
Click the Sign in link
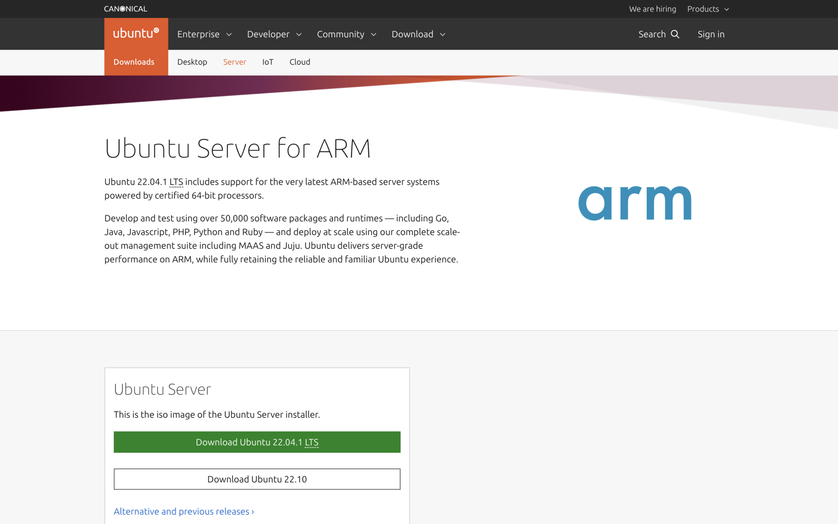[x=711, y=34]
